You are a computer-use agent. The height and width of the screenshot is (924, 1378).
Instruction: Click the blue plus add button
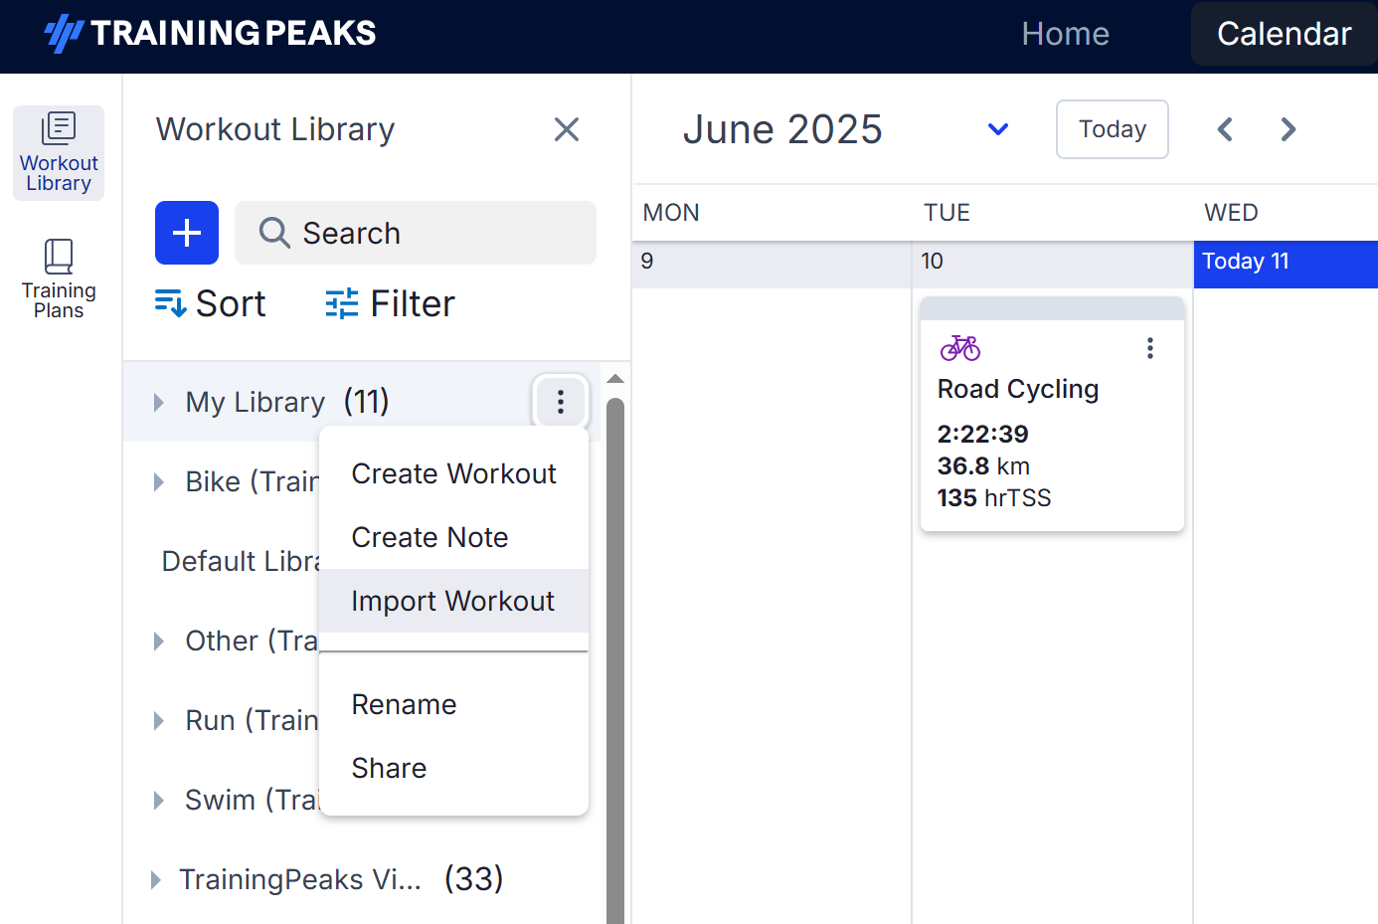pyautogui.click(x=187, y=233)
